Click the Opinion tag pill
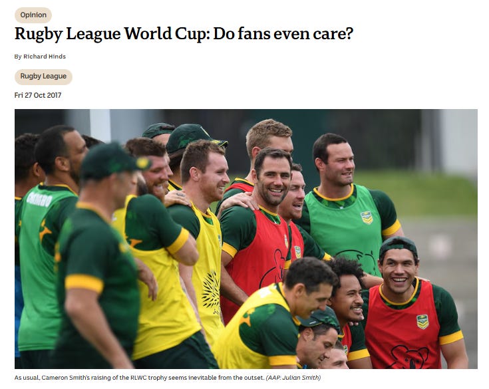The width and height of the screenshot is (489, 389). coord(33,15)
